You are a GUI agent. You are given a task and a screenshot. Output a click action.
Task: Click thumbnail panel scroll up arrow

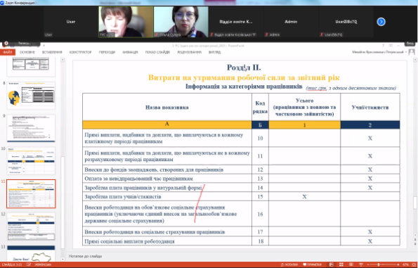[x=63, y=60]
